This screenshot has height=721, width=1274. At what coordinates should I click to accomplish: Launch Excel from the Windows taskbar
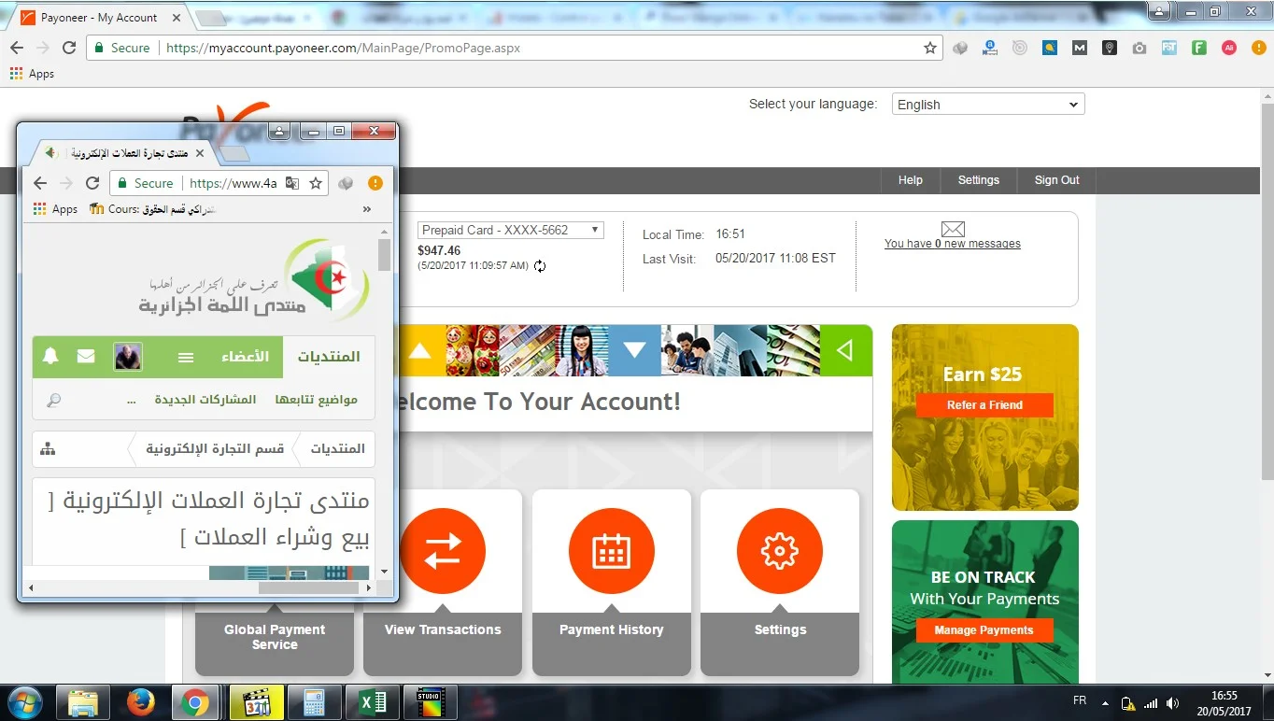pos(372,702)
